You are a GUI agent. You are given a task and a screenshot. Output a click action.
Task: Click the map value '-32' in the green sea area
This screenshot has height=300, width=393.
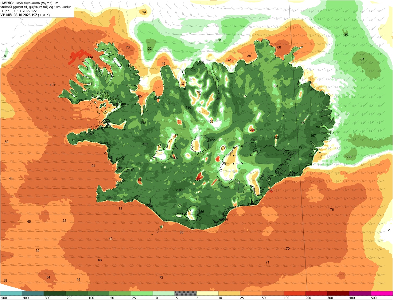[150, 48]
